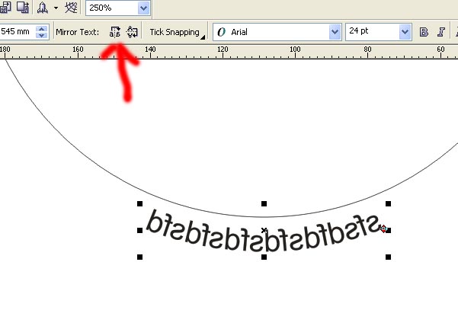Open the 24 pt font size dropdown
Screen dimensions: 458x310
(x=405, y=31)
